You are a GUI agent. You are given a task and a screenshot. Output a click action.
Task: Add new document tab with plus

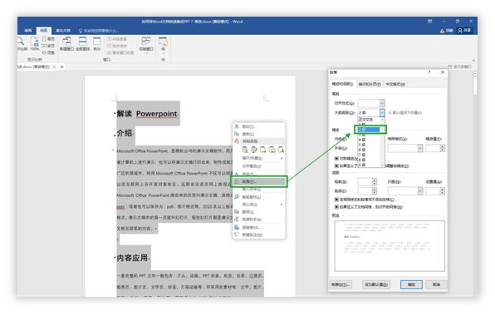(x=61, y=67)
